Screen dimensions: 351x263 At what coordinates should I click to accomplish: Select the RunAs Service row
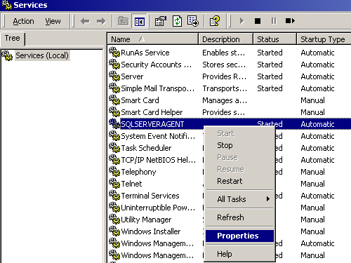click(x=230, y=53)
